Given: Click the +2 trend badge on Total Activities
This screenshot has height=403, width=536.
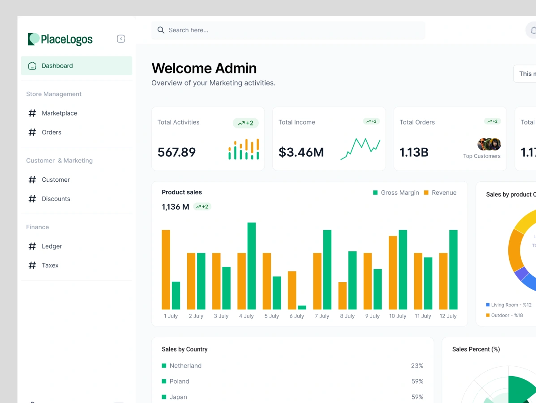Looking at the screenshot, I should [x=246, y=123].
